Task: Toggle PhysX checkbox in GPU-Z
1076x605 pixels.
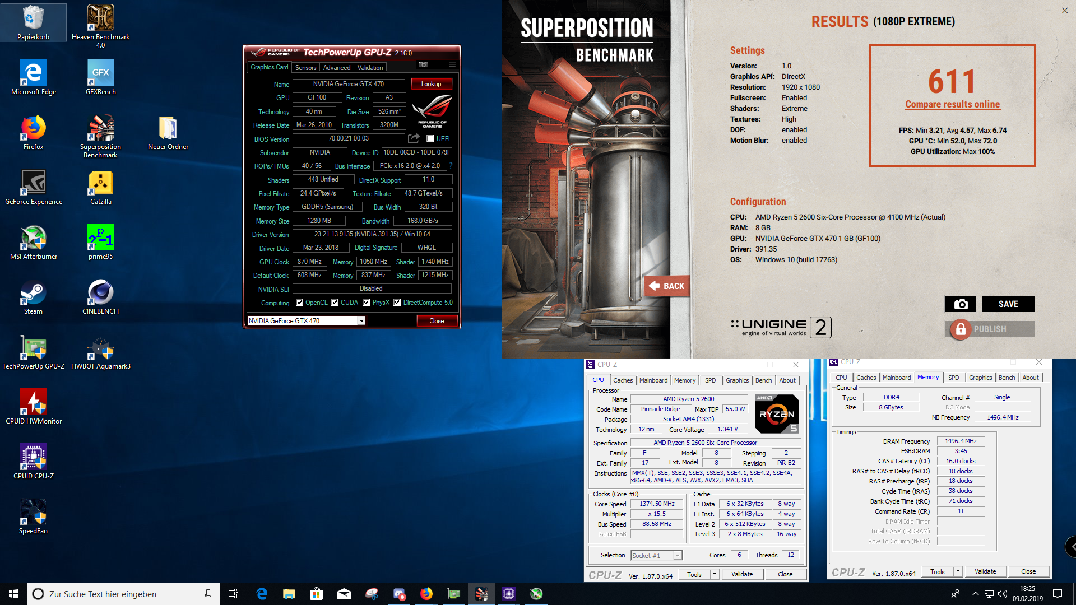Action: pos(367,302)
